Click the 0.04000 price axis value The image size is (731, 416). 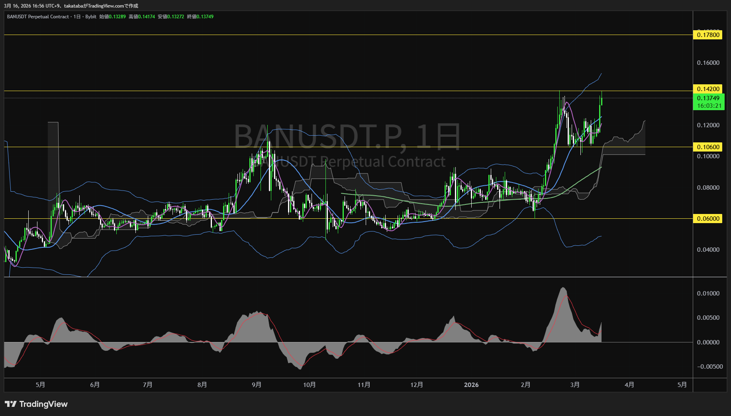(708, 250)
